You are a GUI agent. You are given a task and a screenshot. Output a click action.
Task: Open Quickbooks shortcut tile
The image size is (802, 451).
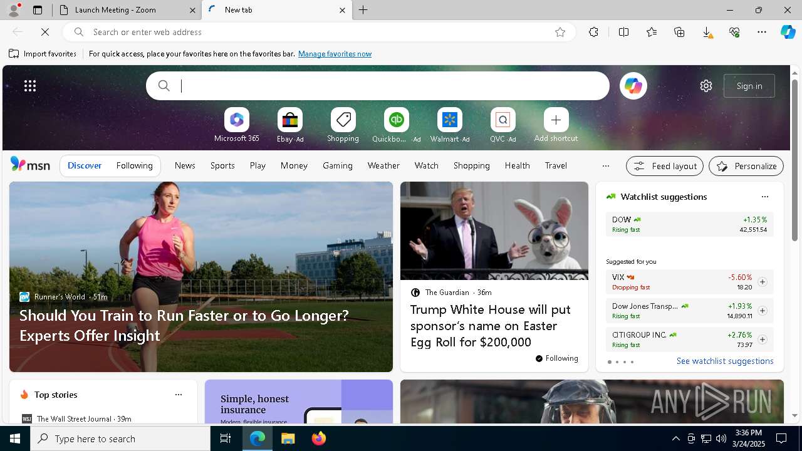coord(396,125)
